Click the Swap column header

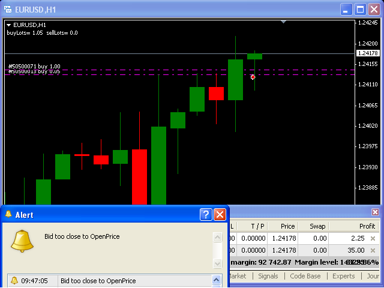317,226
